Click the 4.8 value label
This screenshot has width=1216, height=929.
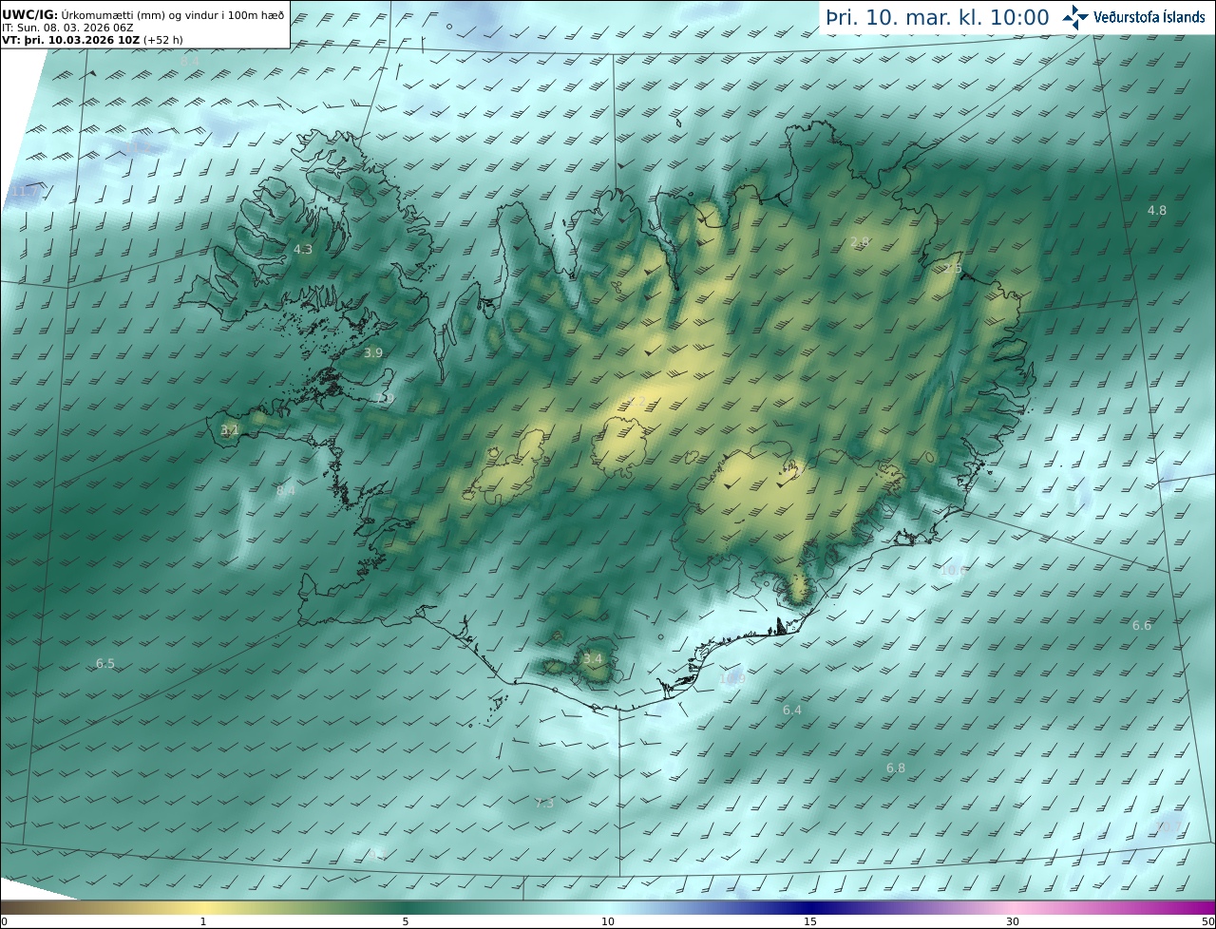pyautogui.click(x=1157, y=210)
